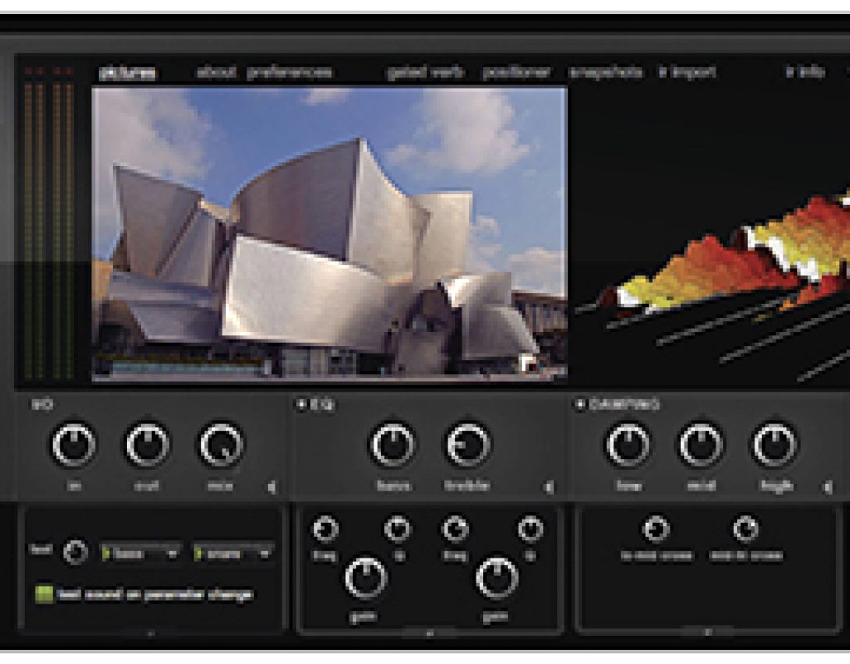Click the EQ bass knob

point(393,445)
